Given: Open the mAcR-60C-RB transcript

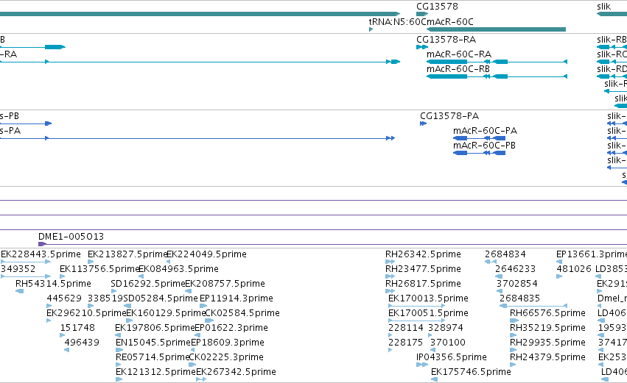Looking at the screenshot, I should (458, 69).
